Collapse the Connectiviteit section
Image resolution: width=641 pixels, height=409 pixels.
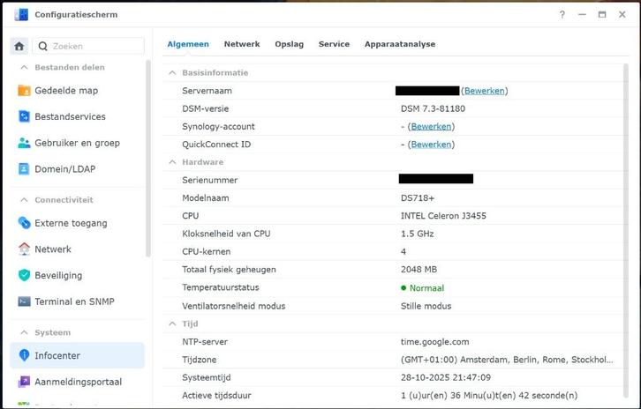click(x=24, y=200)
